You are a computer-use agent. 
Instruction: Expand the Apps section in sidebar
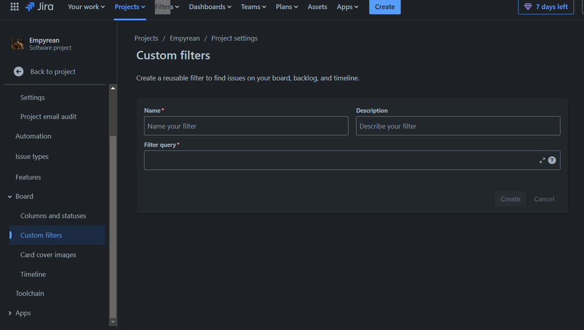[x=10, y=313]
